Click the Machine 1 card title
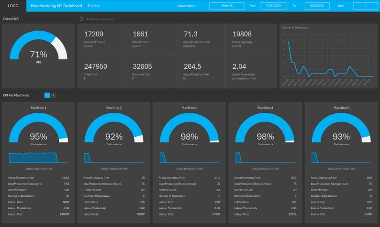The image size is (380, 227). [x=39, y=108]
